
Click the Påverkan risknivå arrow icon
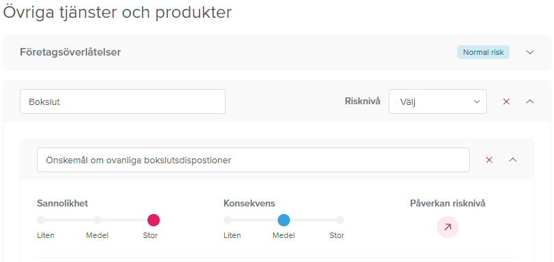coord(448,227)
